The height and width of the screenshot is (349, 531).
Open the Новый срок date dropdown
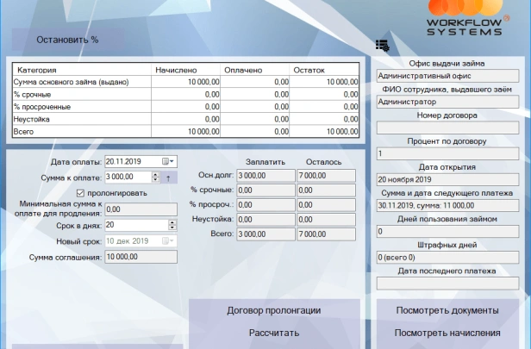(169, 240)
